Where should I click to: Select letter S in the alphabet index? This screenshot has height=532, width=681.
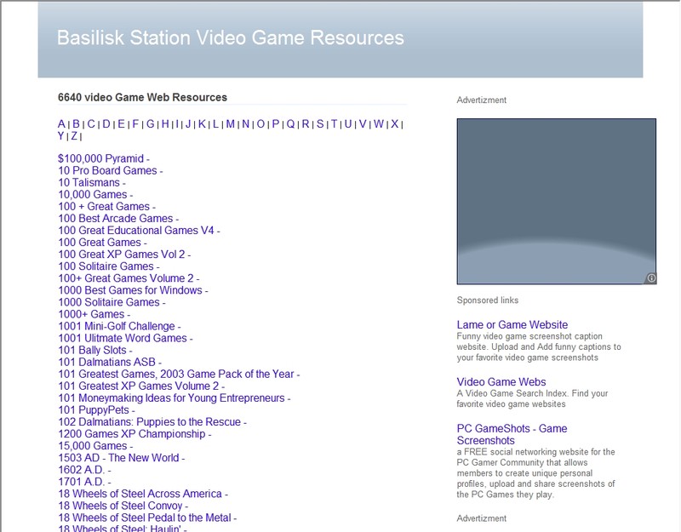pos(320,124)
